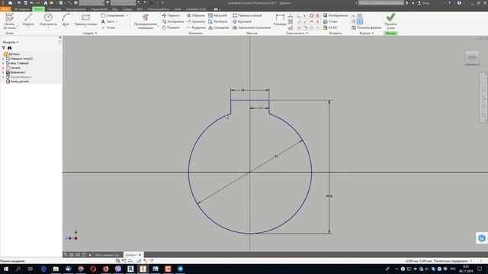Image resolution: width=488 pixels, height=274 pixels.
Task: Open the Модель browser dropdown
Action: click(x=11, y=42)
